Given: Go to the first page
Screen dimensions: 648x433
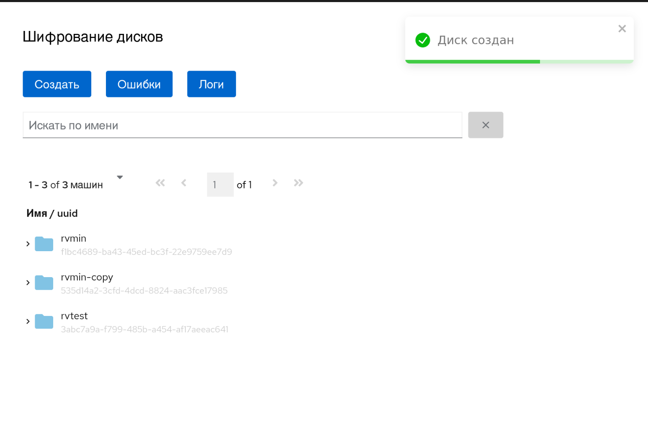Looking at the screenshot, I should [x=160, y=183].
